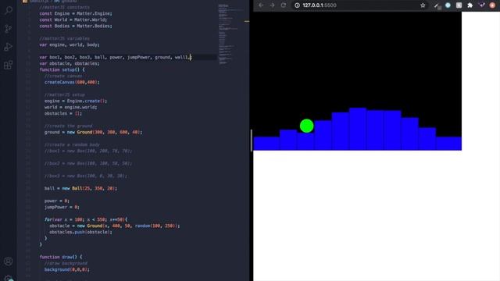Bookmark this page with the star icon
The height and width of the screenshot is (281, 500).
(423, 5)
